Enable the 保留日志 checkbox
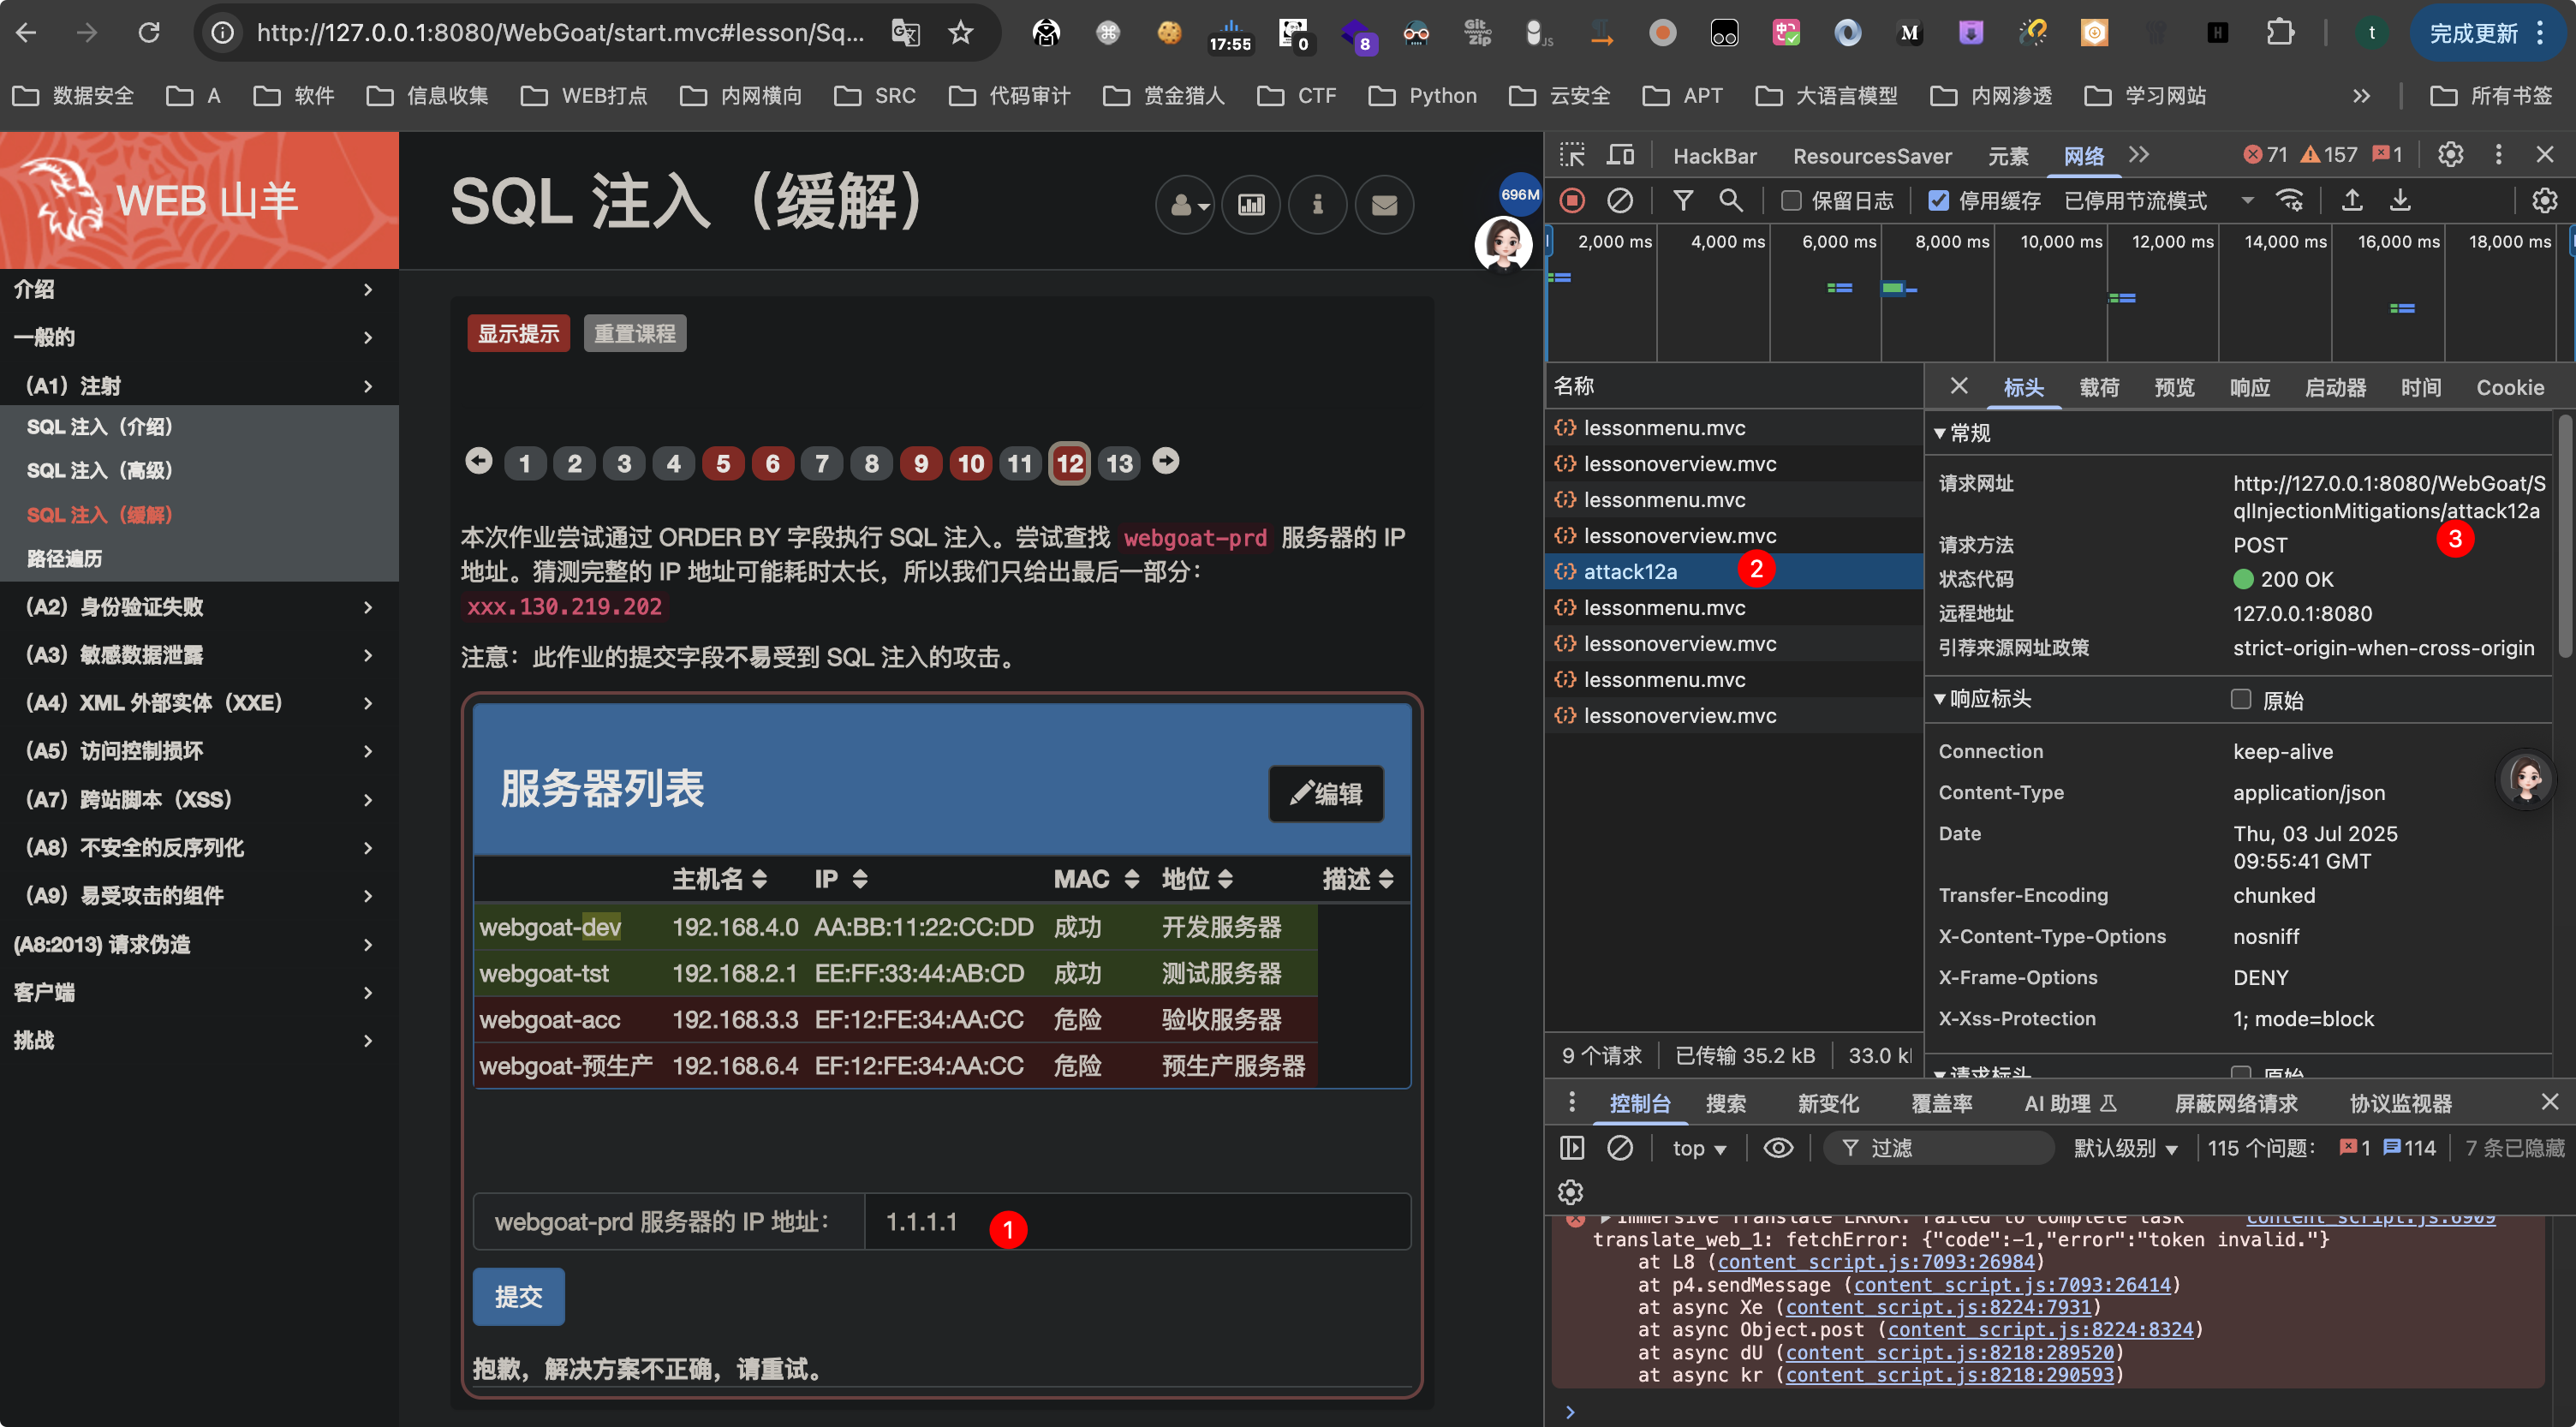This screenshot has height=1427, width=2576. tap(1791, 201)
